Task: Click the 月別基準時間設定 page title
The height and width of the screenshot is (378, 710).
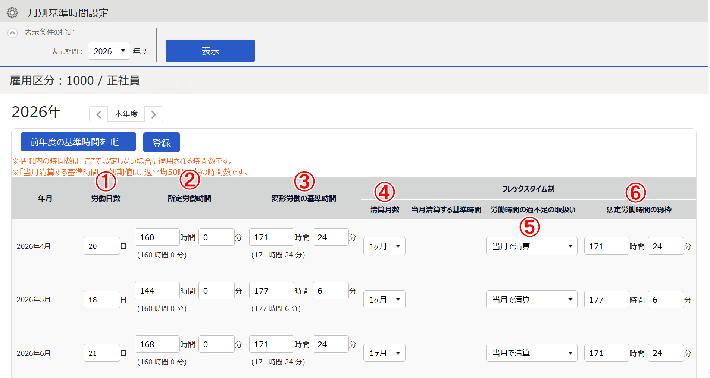Action: 68,13
